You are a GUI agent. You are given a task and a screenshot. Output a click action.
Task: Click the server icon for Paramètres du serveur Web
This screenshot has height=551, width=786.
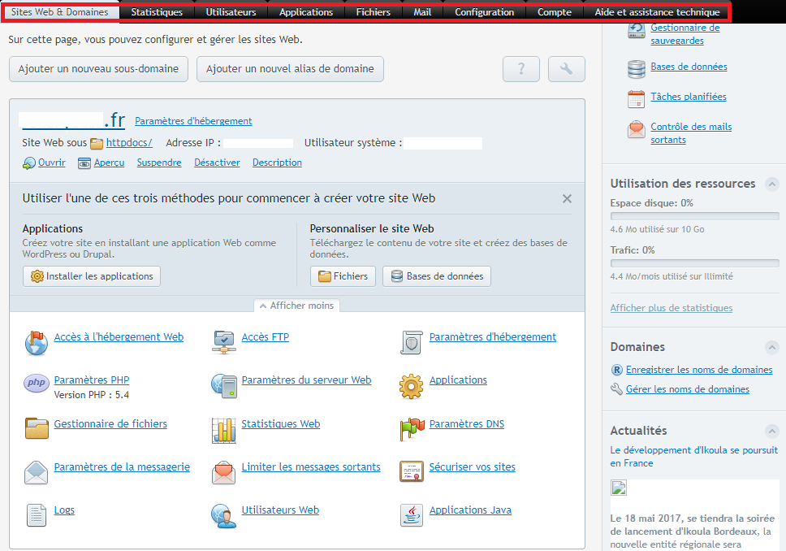[223, 385]
